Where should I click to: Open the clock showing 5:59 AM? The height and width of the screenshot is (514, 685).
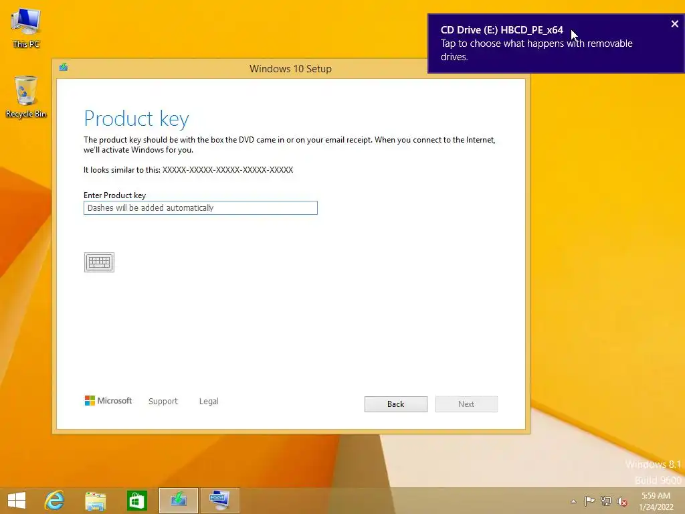(656, 501)
